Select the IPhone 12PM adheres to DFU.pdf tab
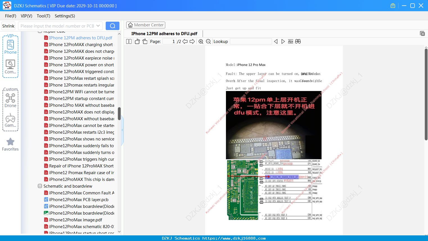The image size is (428, 241). (164, 34)
